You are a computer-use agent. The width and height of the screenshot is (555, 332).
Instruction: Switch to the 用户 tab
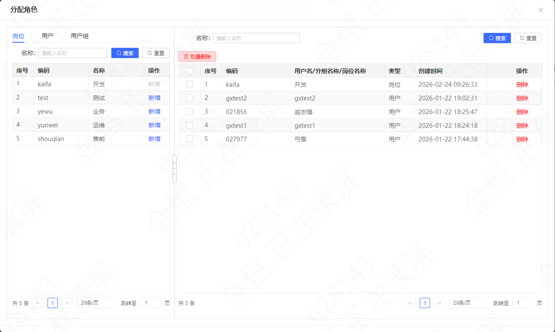[47, 36]
